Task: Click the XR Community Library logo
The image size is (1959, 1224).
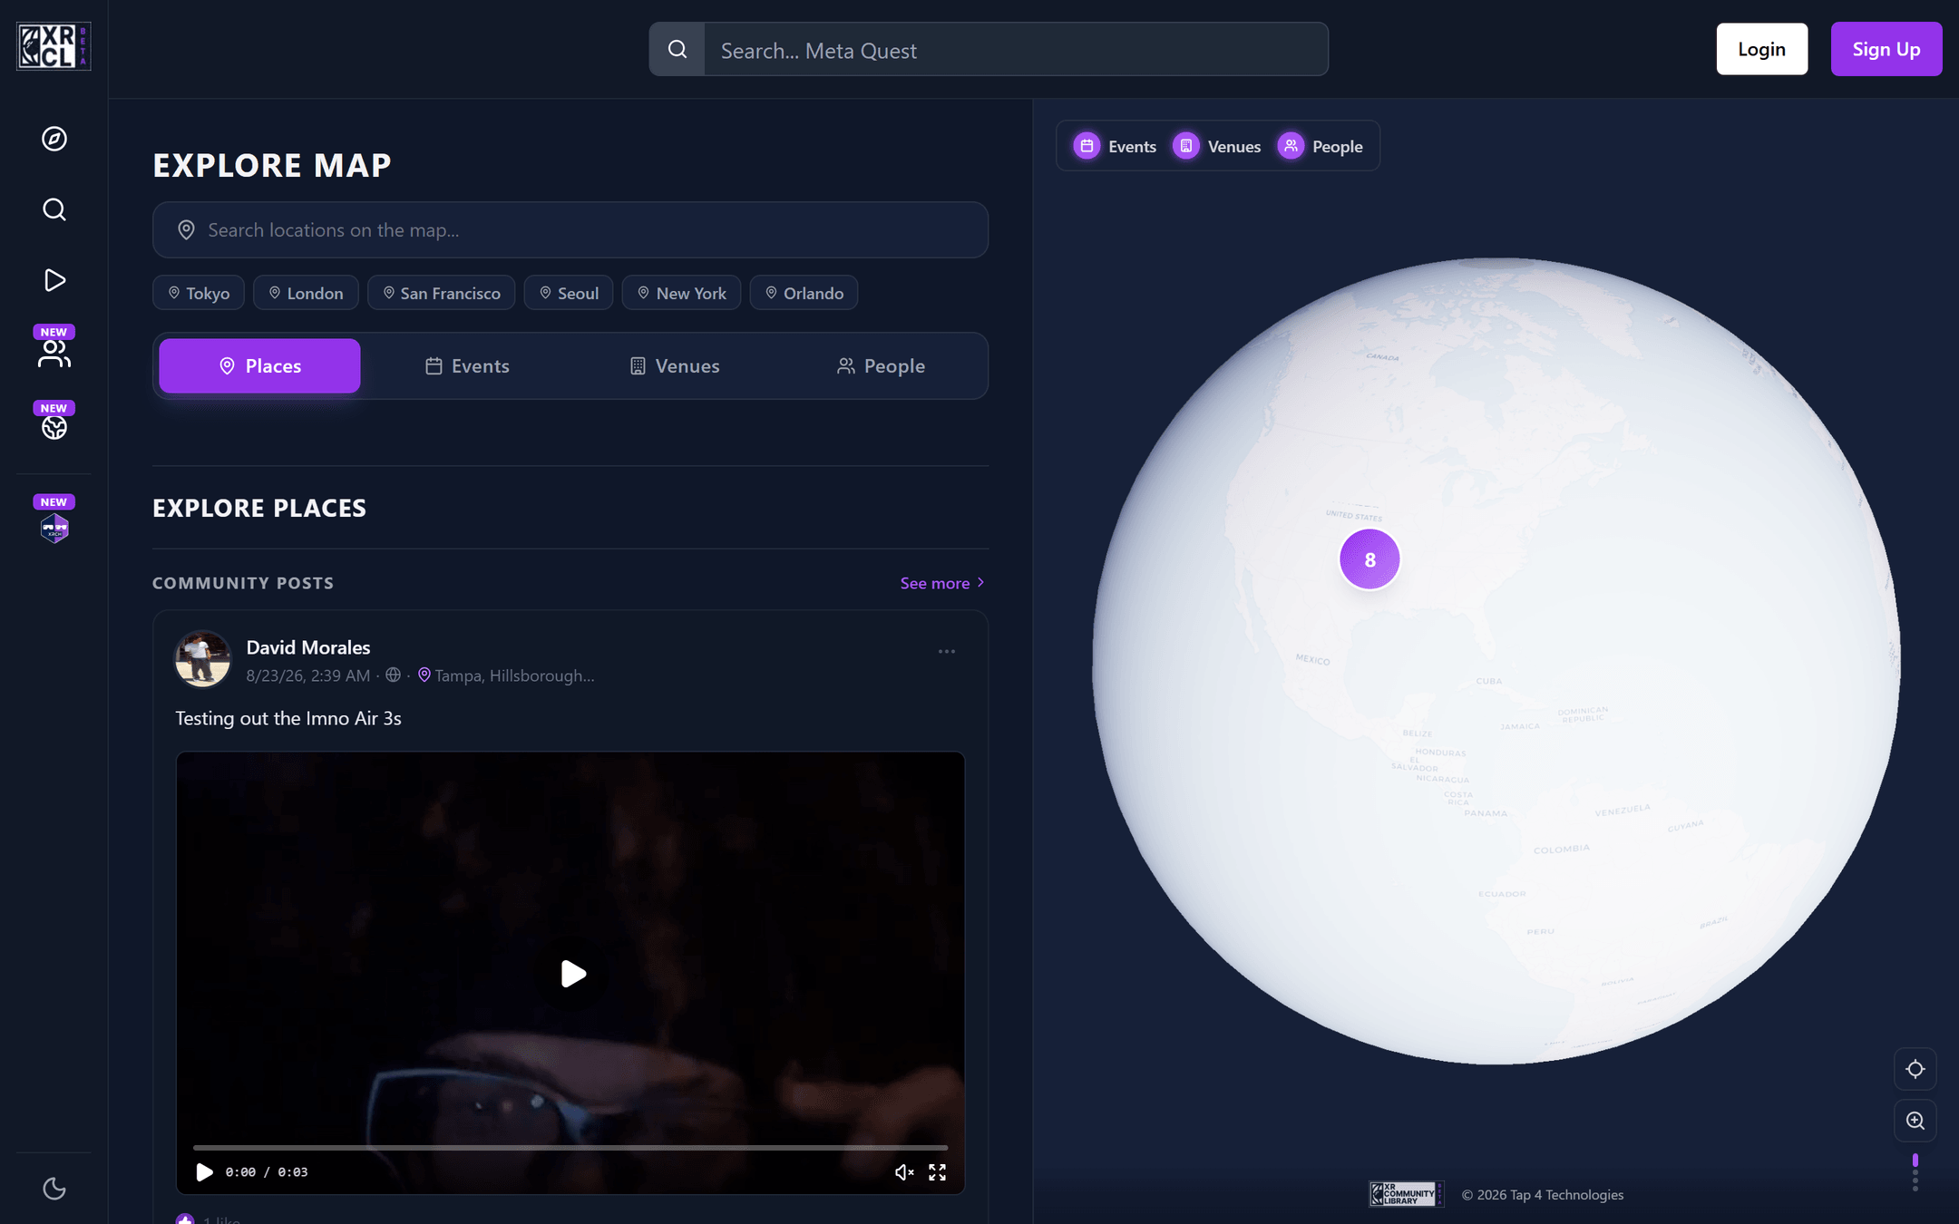Action: 1406,1194
